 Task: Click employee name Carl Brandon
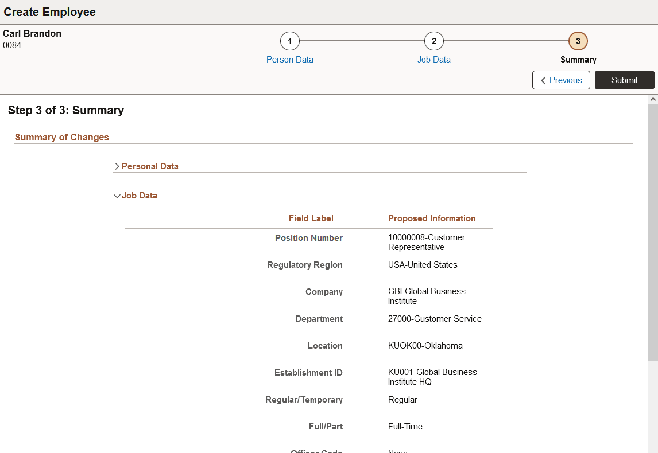32,33
